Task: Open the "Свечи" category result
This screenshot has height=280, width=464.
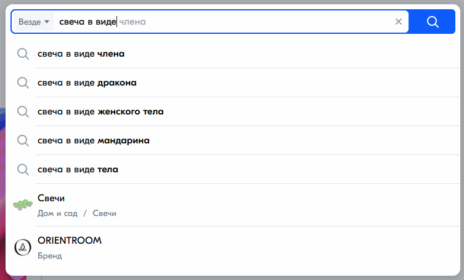Action: point(232,205)
